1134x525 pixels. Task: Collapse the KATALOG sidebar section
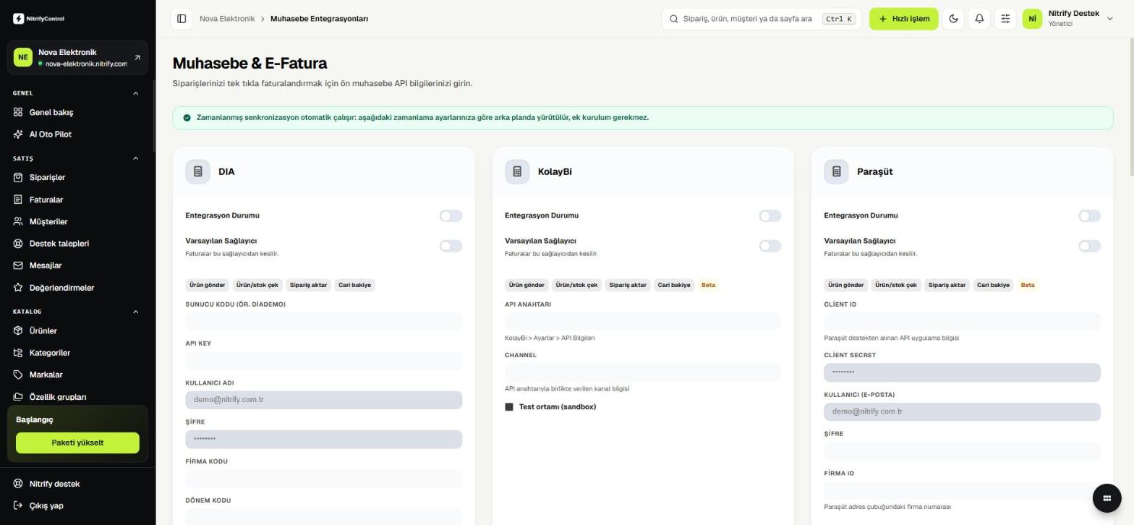[135, 312]
